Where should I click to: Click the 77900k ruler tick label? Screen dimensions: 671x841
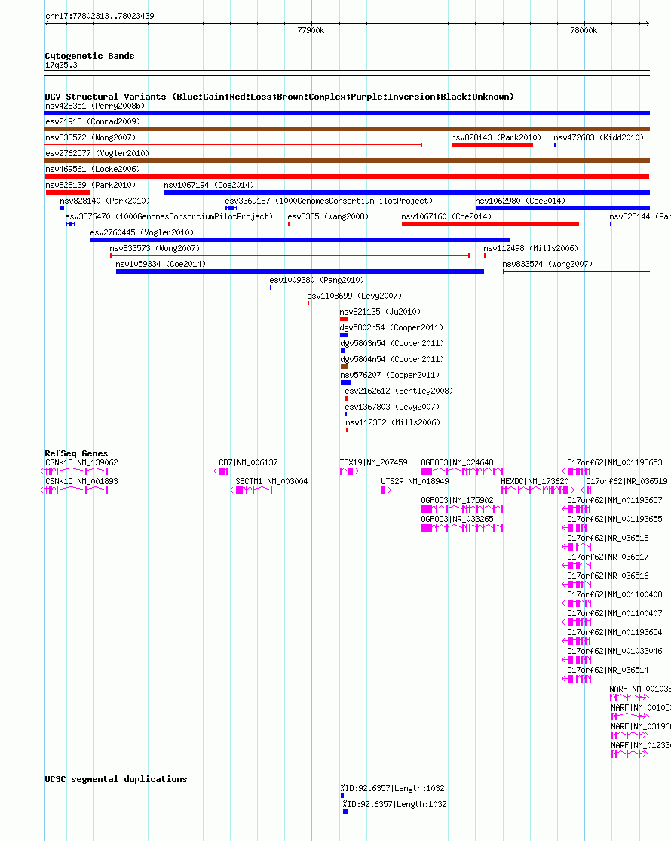311,31
